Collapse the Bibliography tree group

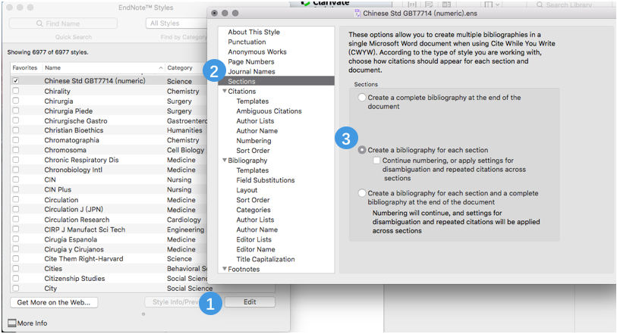tap(223, 161)
